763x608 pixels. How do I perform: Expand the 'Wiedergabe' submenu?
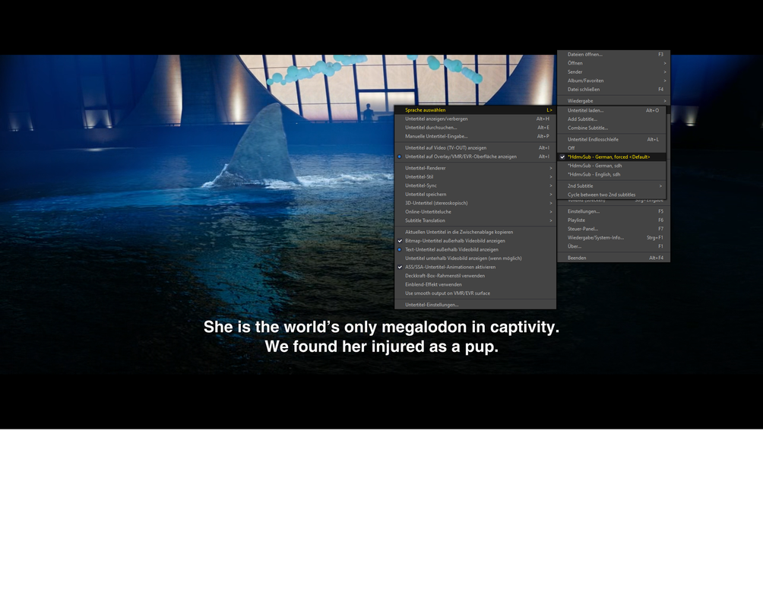[x=613, y=101]
